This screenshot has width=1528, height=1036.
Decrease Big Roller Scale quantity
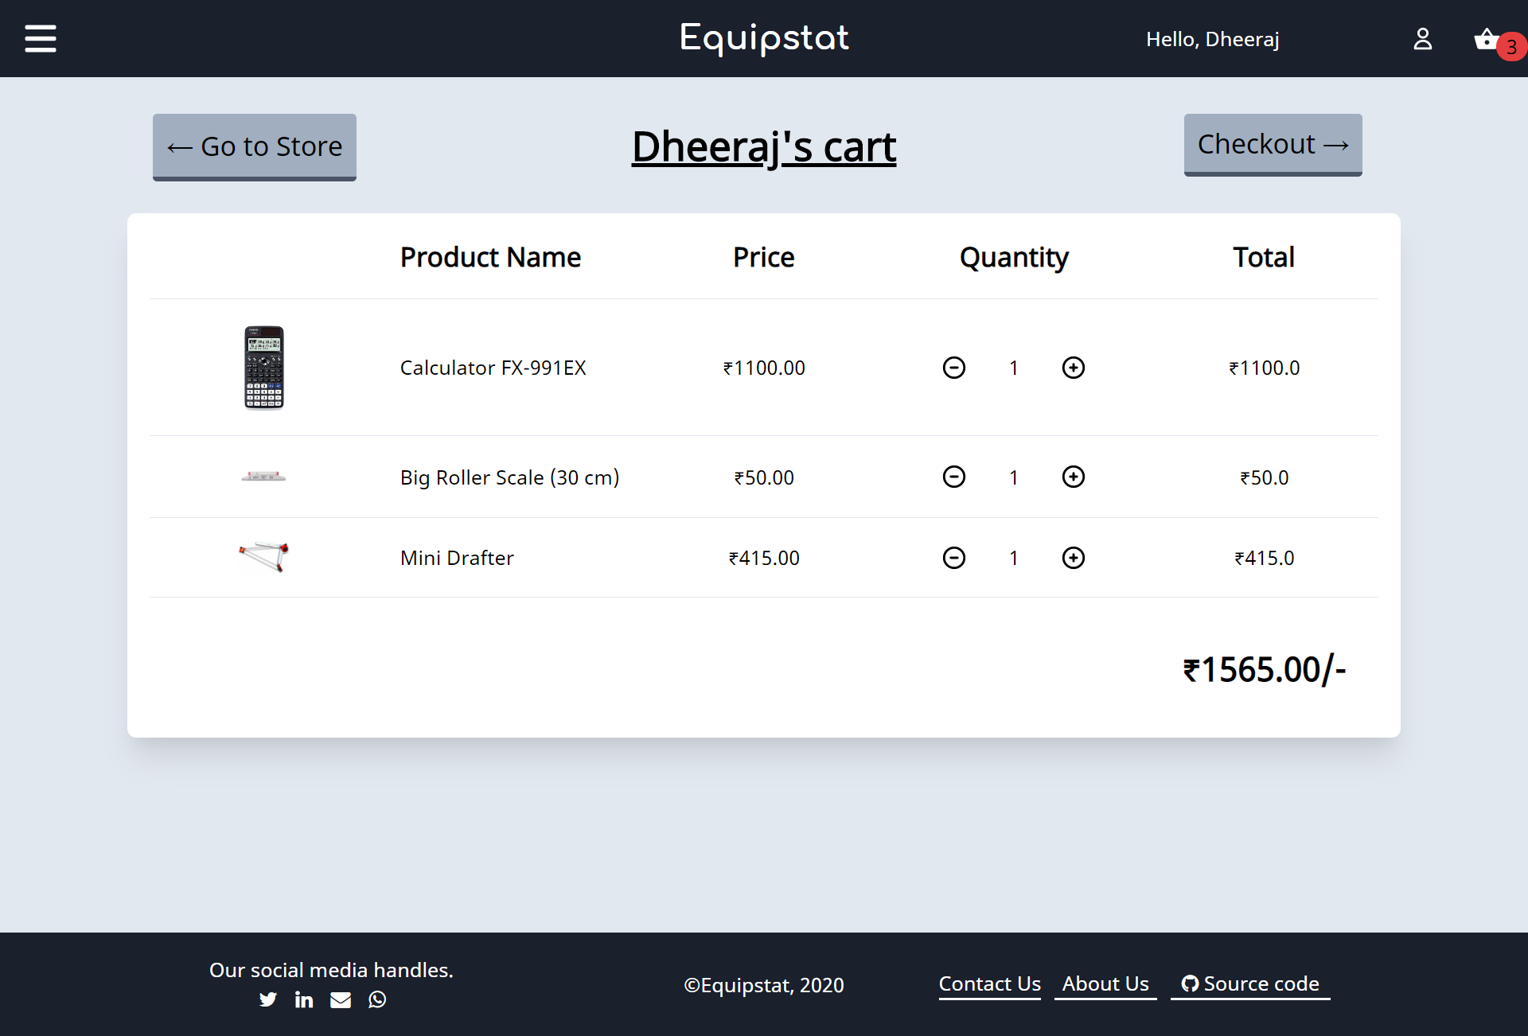coord(953,477)
